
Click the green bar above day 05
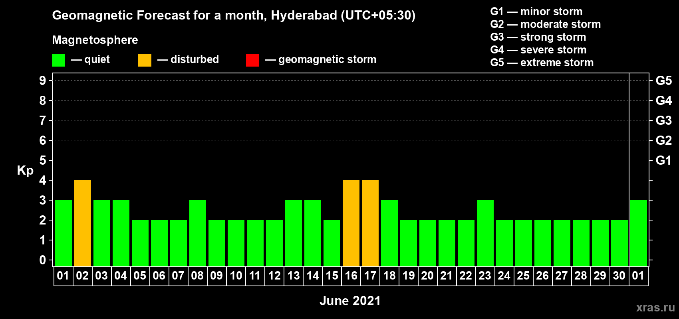coord(140,243)
